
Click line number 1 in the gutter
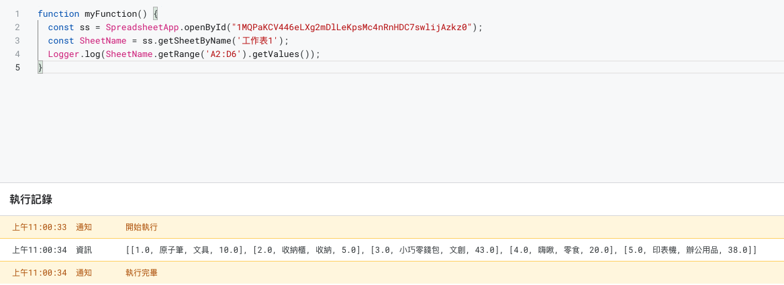[17, 13]
